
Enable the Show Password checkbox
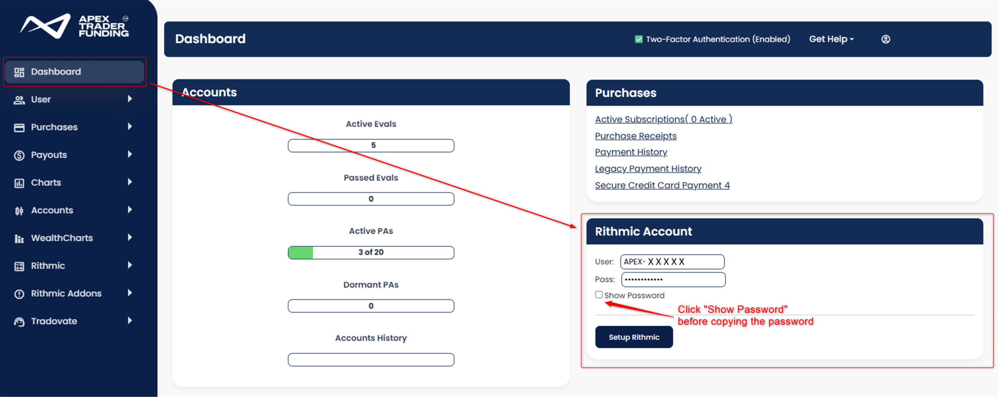pos(599,294)
